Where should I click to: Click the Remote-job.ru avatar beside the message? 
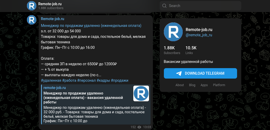pos(32,20)
